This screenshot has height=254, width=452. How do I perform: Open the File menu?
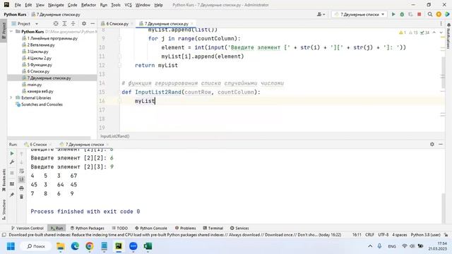[18, 5]
